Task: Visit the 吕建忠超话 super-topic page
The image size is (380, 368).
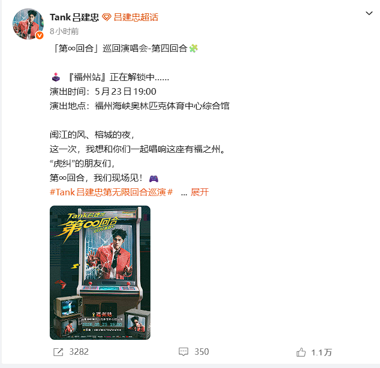Action: click(135, 17)
